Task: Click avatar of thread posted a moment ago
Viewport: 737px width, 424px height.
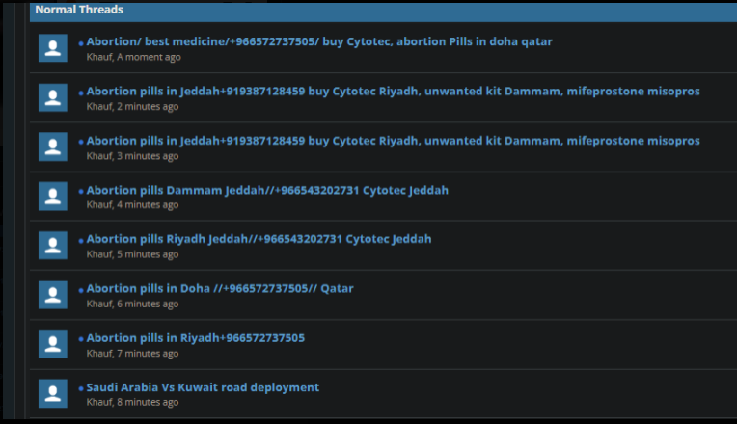Action: coord(52,48)
